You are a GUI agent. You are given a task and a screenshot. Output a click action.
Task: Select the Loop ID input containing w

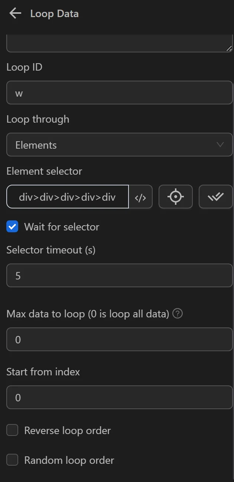point(119,93)
